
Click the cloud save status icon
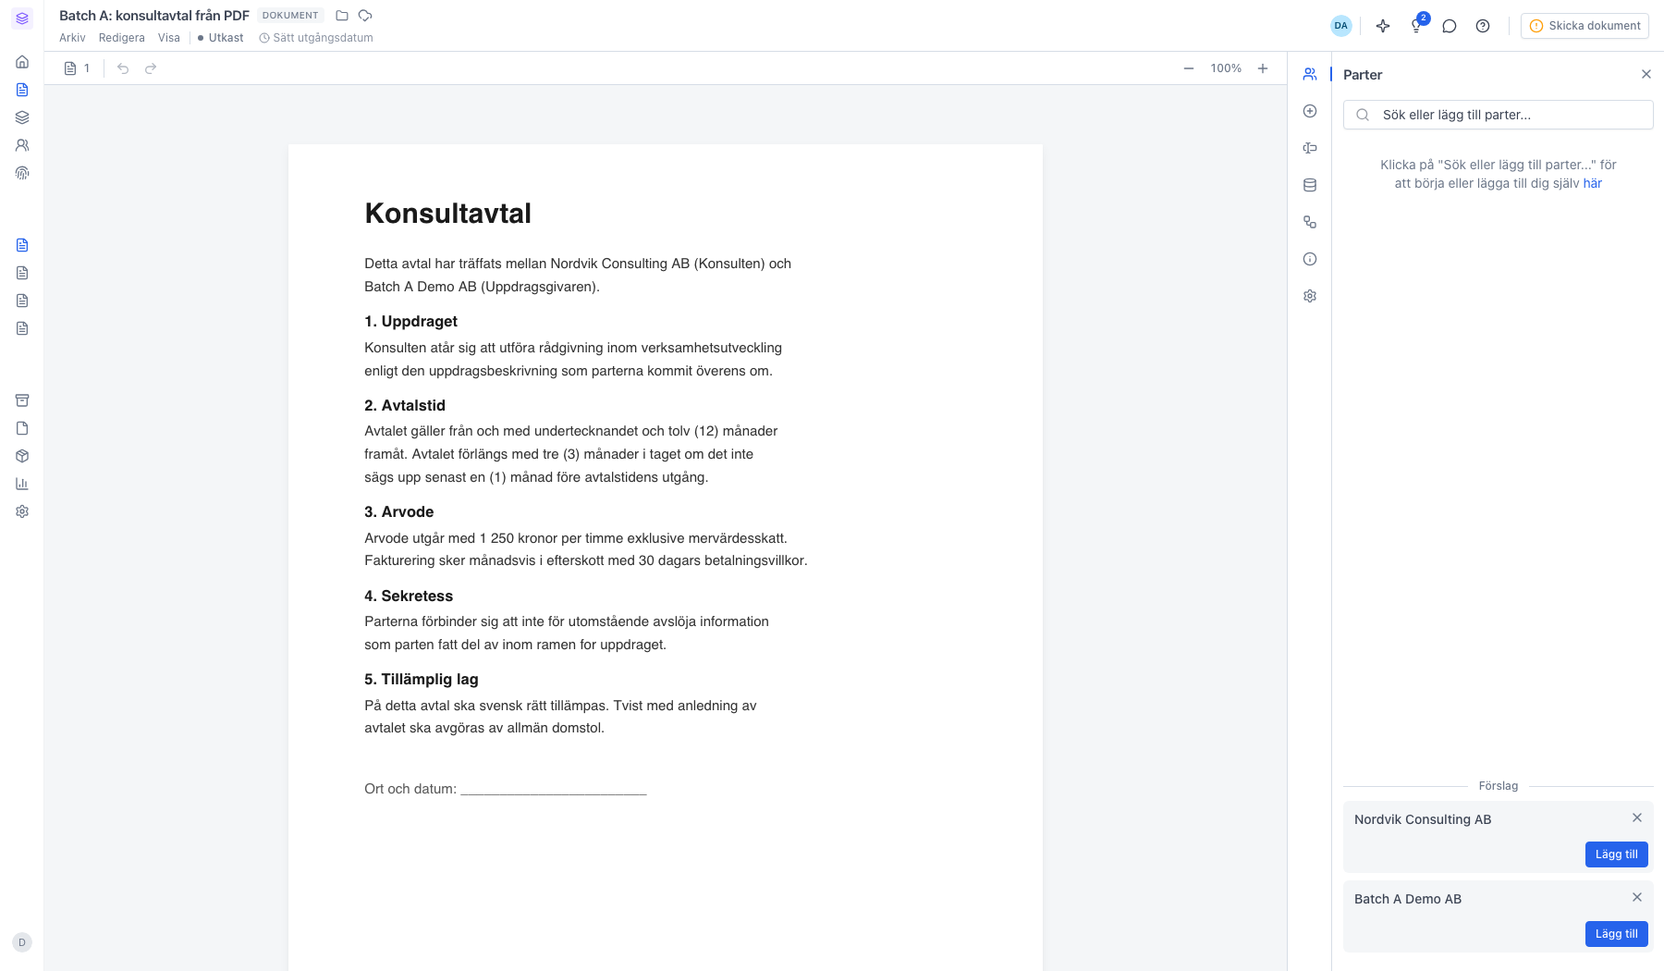pos(365,16)
